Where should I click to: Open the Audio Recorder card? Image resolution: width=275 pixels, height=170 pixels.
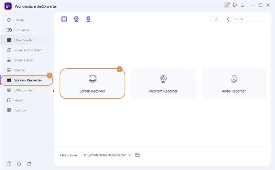click(x=234, y=84)
